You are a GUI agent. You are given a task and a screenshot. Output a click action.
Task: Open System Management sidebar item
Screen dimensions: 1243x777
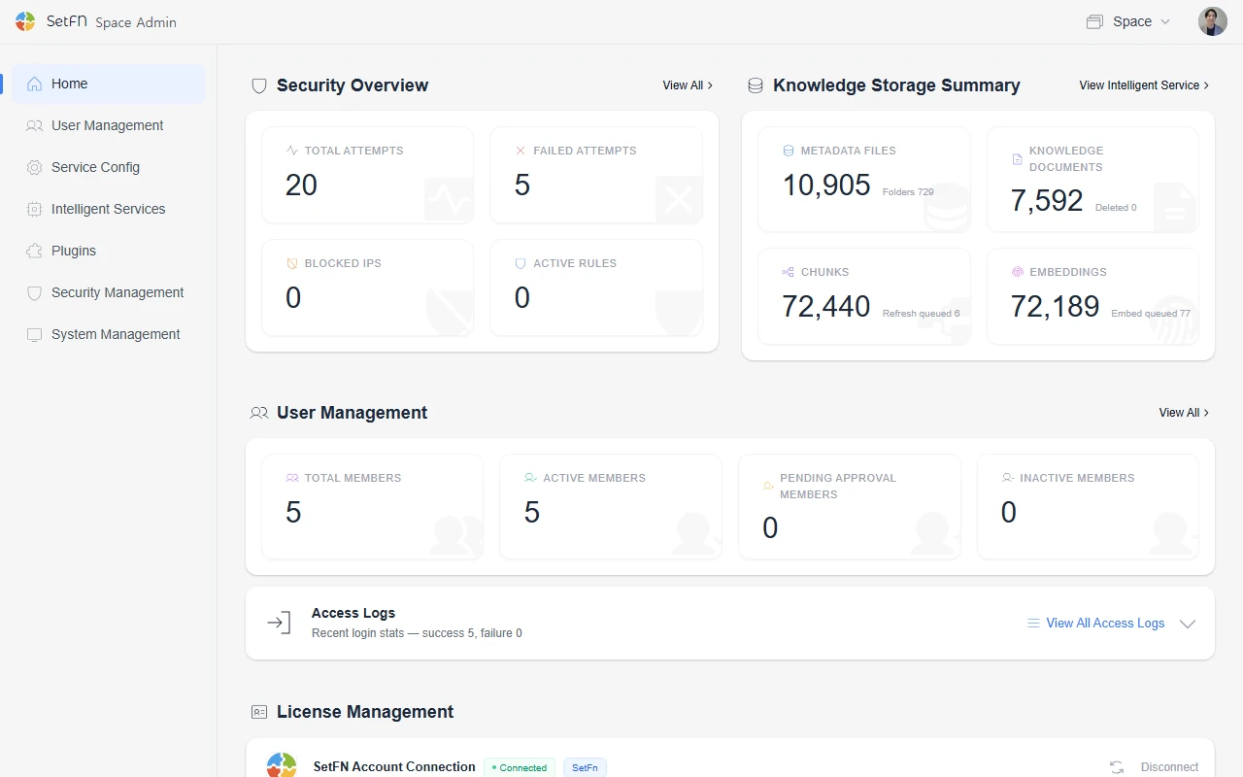click(109, 334)
